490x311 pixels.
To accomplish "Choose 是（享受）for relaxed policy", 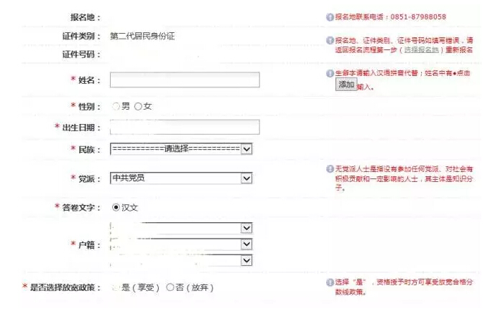I will point(116,287).
